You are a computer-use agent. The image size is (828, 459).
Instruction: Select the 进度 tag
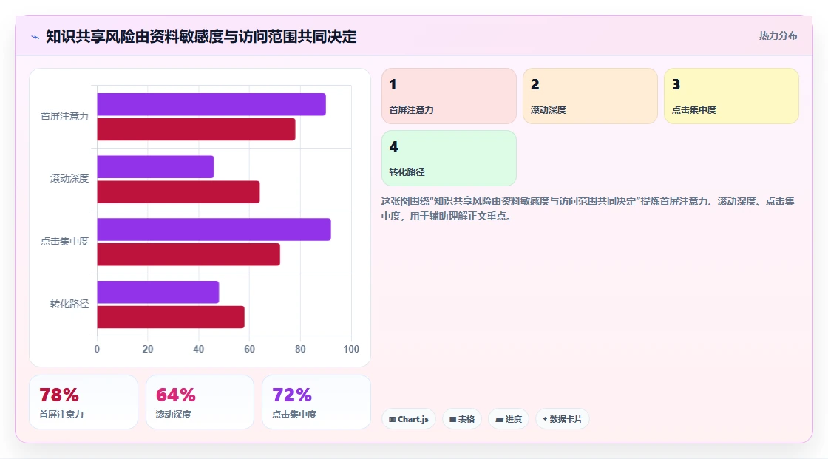point(509,419)
